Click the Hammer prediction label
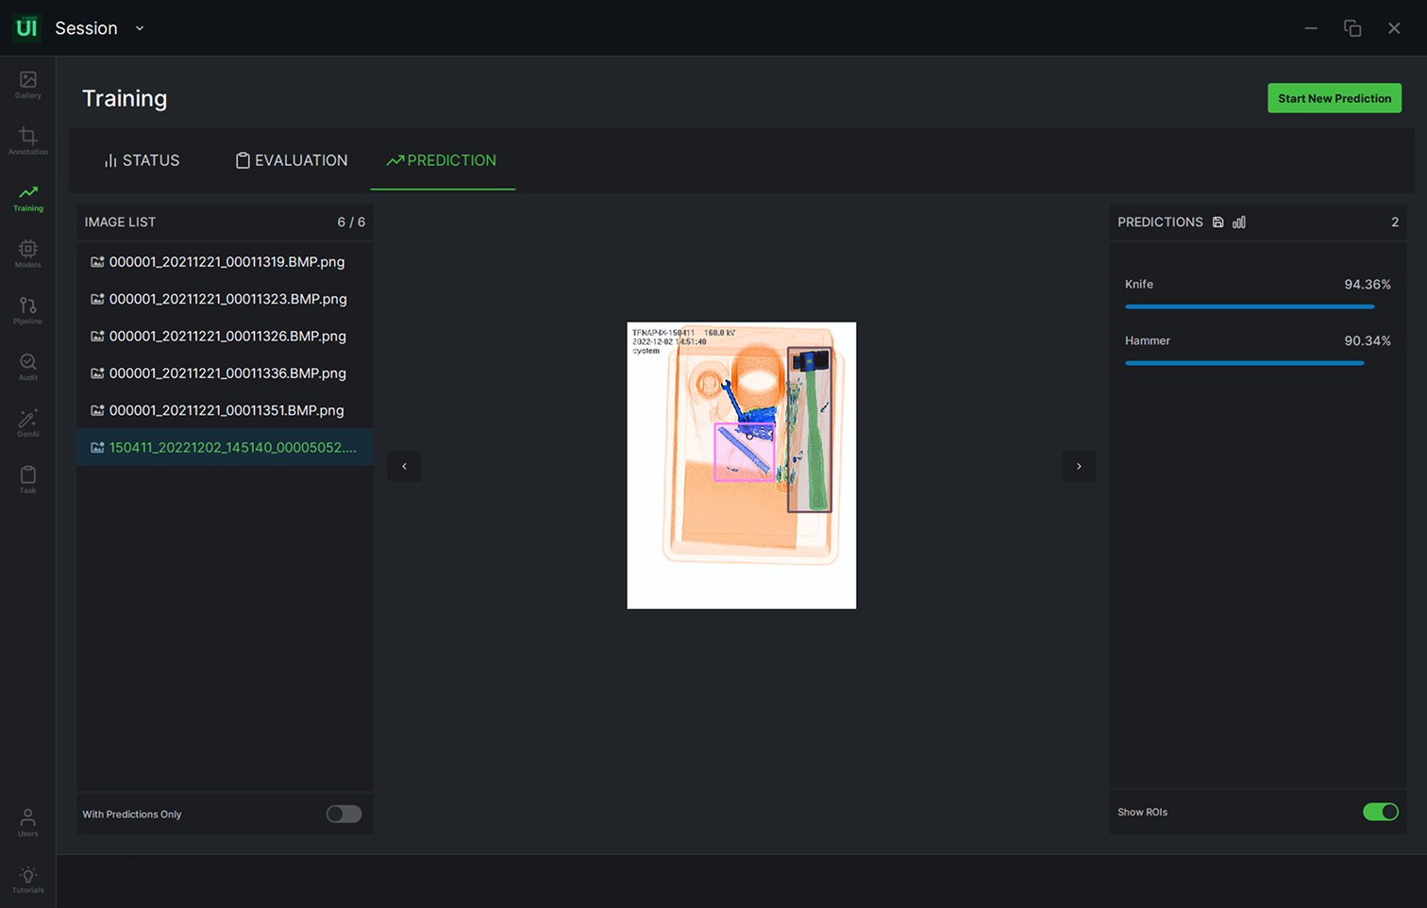This screenshot has height=908, width=1427. (x=1148, y=340)
